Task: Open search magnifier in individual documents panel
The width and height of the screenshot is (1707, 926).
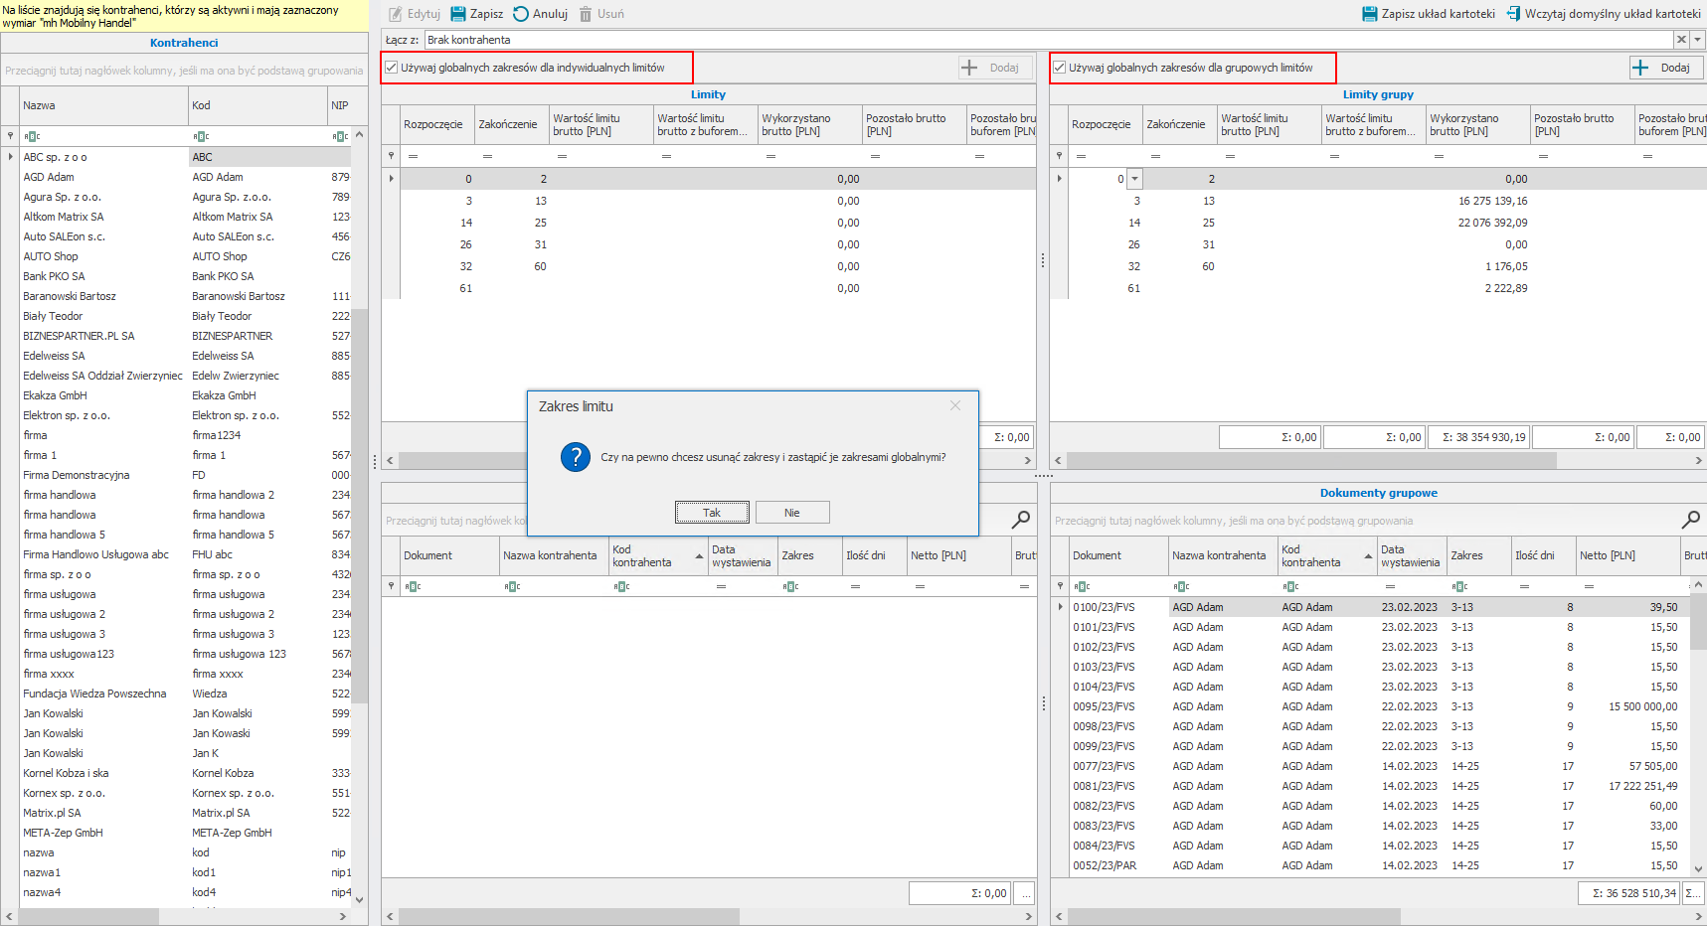Action: pyautogui.click(x=1021, y=520)
